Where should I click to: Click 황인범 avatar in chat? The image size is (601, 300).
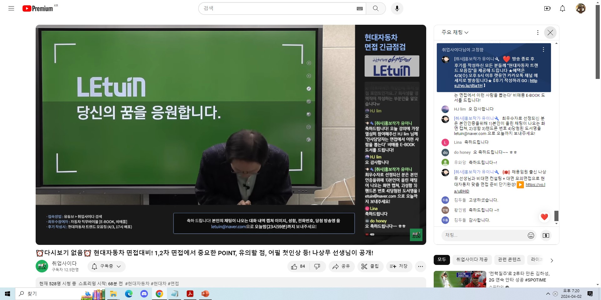point(445,210)
